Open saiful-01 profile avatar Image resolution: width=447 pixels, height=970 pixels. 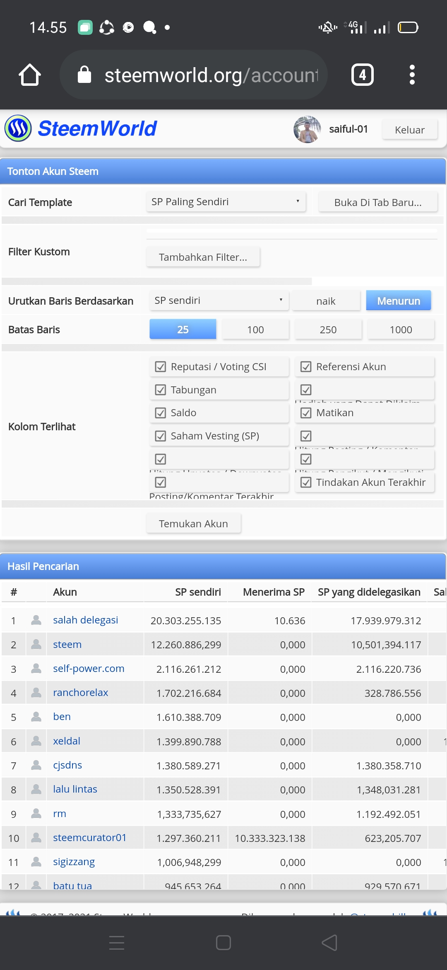(x=307, y=129)
